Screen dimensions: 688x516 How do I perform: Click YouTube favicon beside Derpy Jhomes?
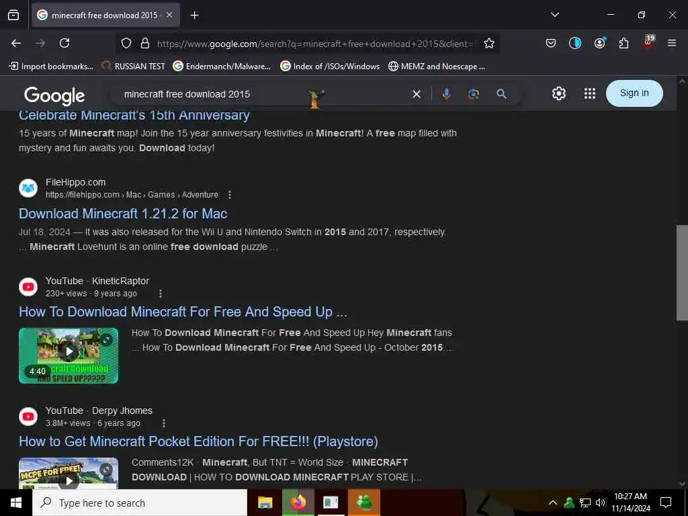tap(28, 417)
